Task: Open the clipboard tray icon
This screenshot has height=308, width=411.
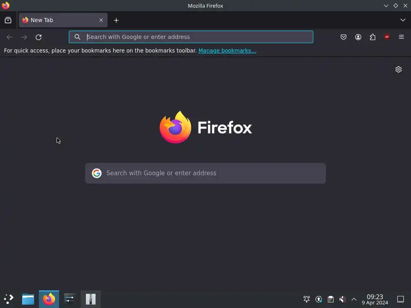Action: (x=331, y=299)
